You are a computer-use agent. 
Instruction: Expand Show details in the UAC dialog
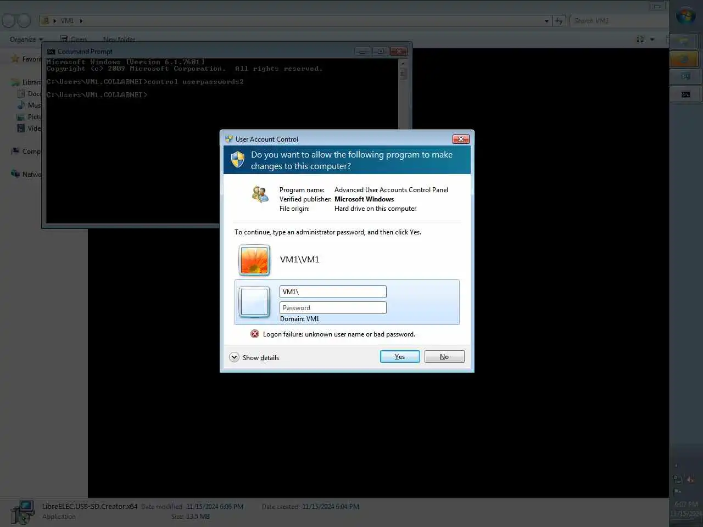tap(254, 357)
